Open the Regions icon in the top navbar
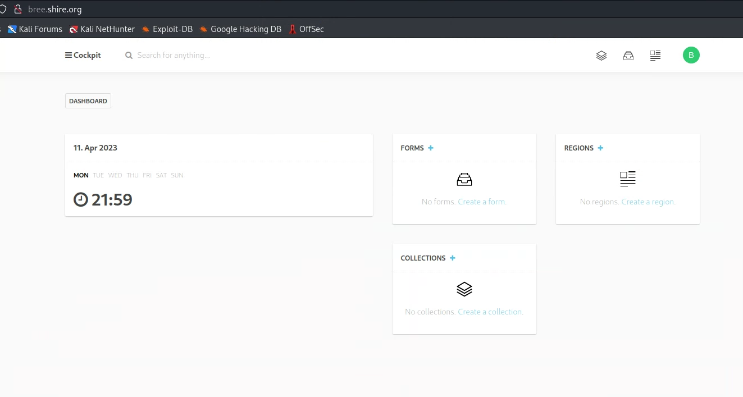The image size is (743, 397). (655, 56)
